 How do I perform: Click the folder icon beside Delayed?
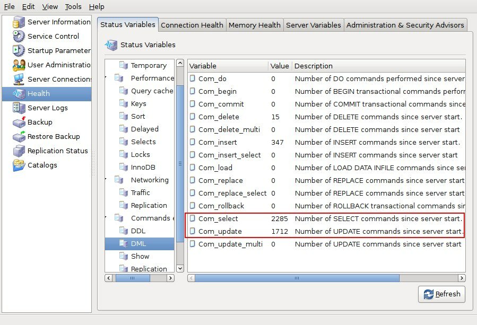pos(124,129)
